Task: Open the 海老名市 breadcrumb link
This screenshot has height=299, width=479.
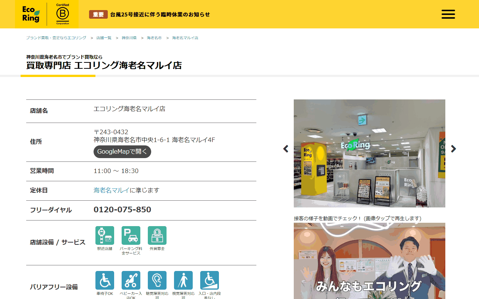Action: [x=154, y=38]
